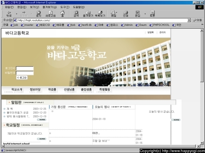Open the family message 이런..
This screenshot has width=205, height=153.
point(96,133)
